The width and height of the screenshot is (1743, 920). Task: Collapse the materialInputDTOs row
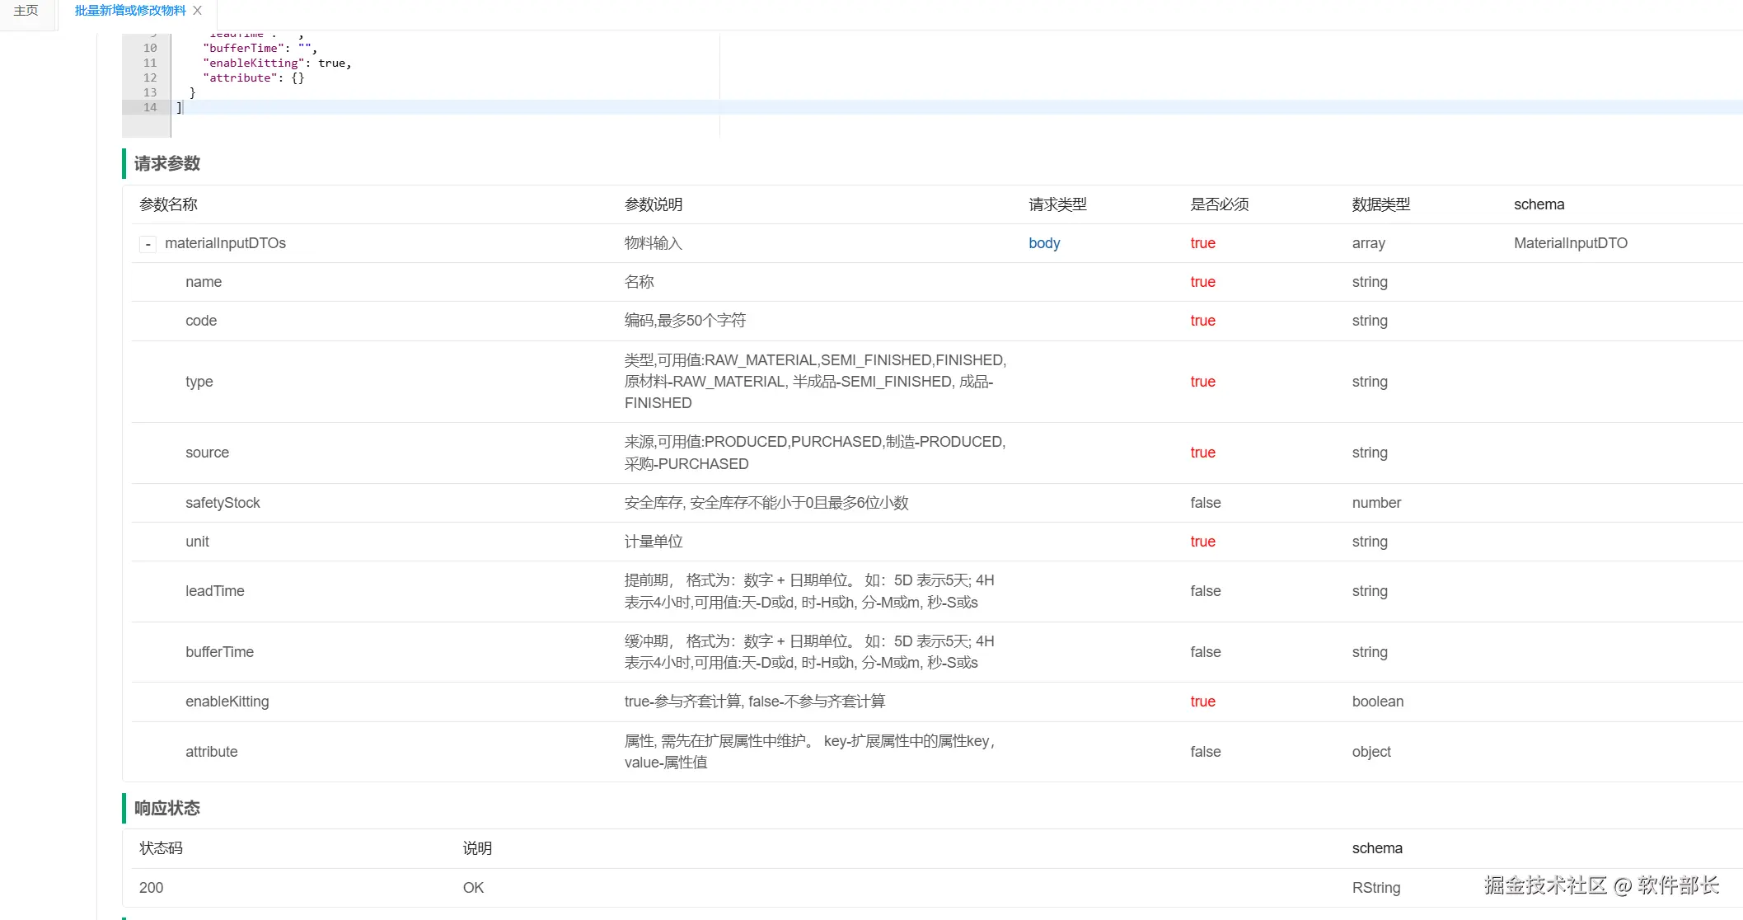[148, 244]
